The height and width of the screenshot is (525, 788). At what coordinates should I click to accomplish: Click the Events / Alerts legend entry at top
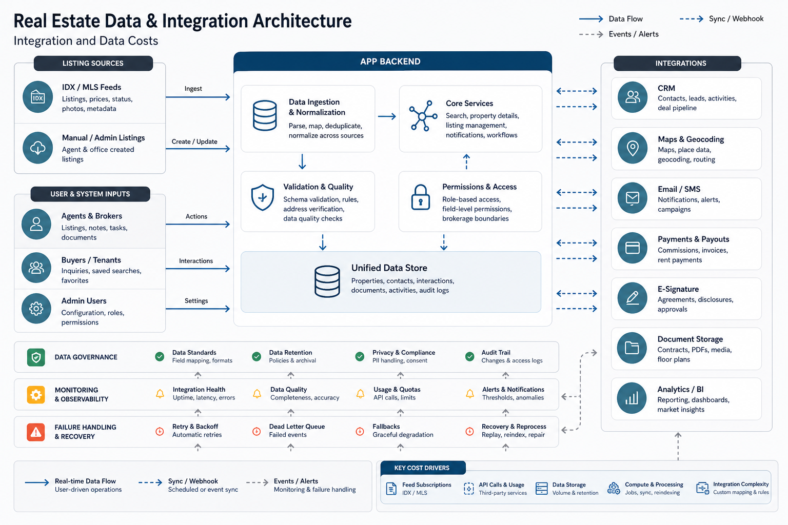pos(619,34)
